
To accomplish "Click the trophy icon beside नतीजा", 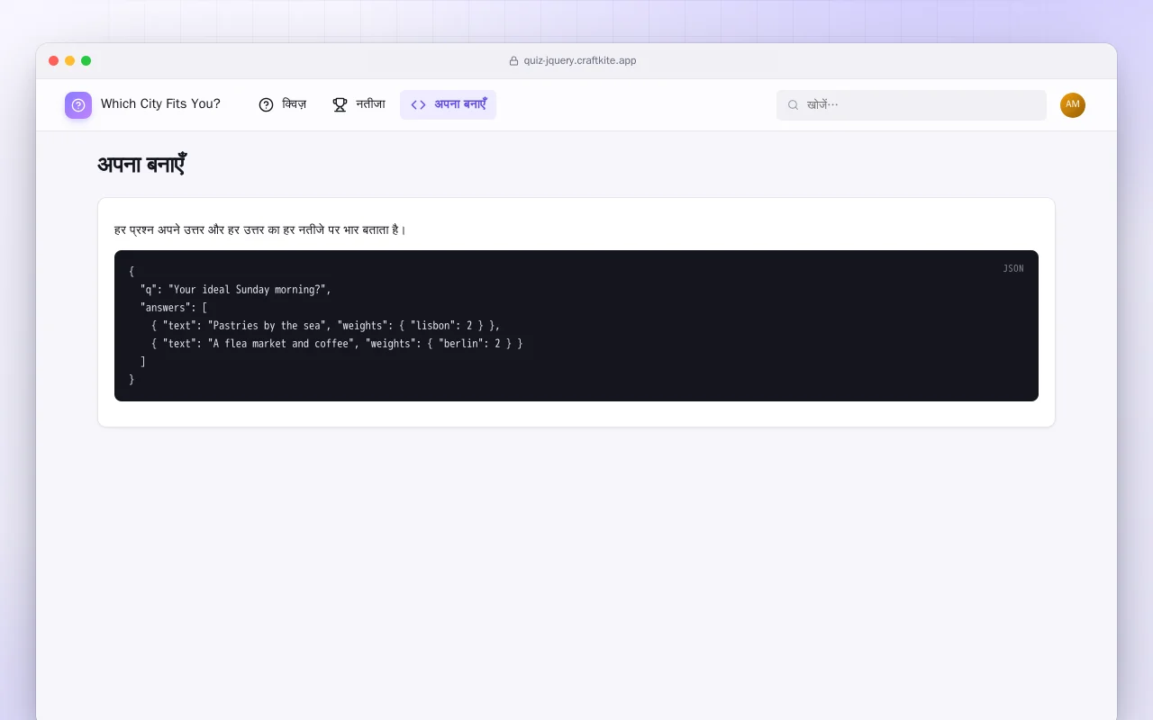I will [340, 105].
